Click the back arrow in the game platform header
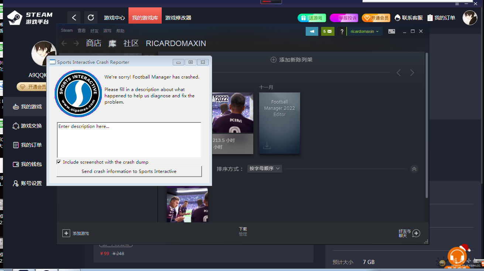Image resolution: width=484 pixels, height=271 pixels. pos(74,17)
